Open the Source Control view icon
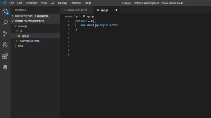Image resolution: width=211 pixels, height=118 pixels. [x=5, y=34]
